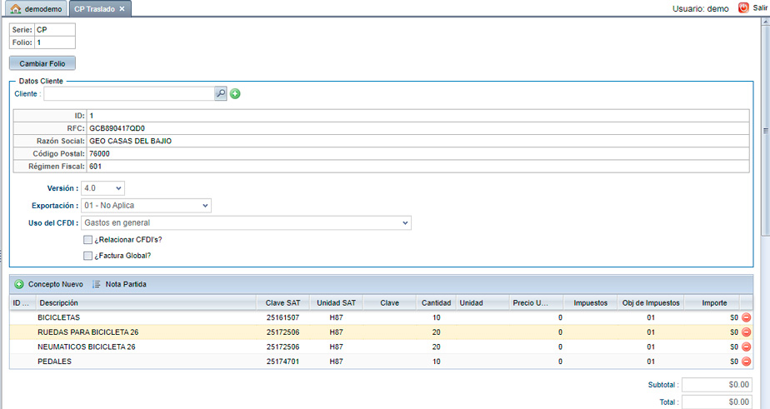Image resolution: width=770 pixels, height=409 pixels.
Task: Click quantity 20 in NEUMATICOS BICICLETA 26 row
Action: [436, 347]
